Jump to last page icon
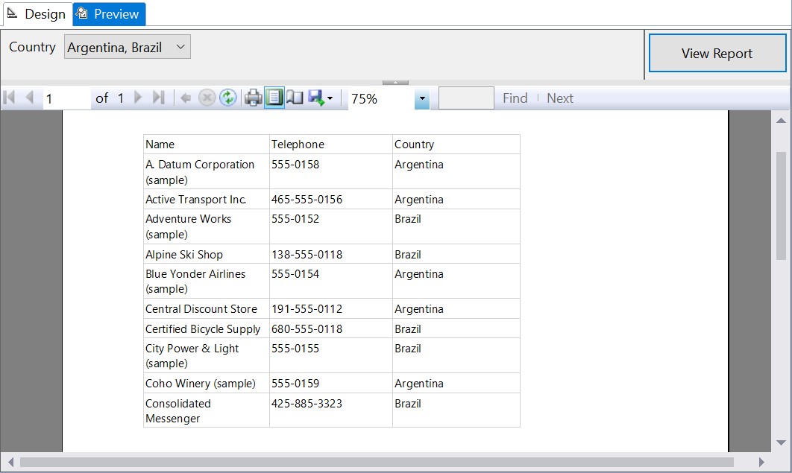 [x=159, y=98]
